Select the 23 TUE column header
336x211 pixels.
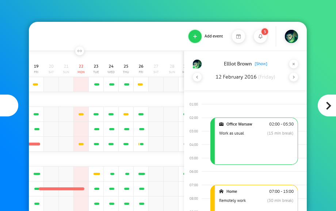click(96, 69)
